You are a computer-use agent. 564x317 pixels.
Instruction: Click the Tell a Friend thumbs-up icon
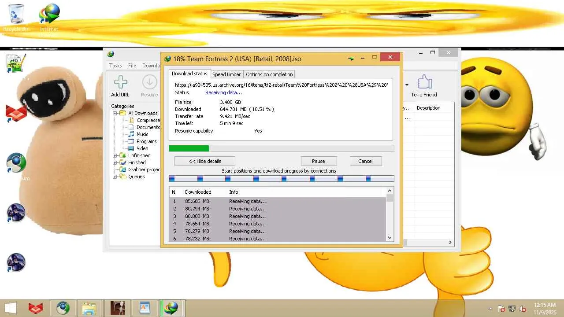tap(424, 82)
